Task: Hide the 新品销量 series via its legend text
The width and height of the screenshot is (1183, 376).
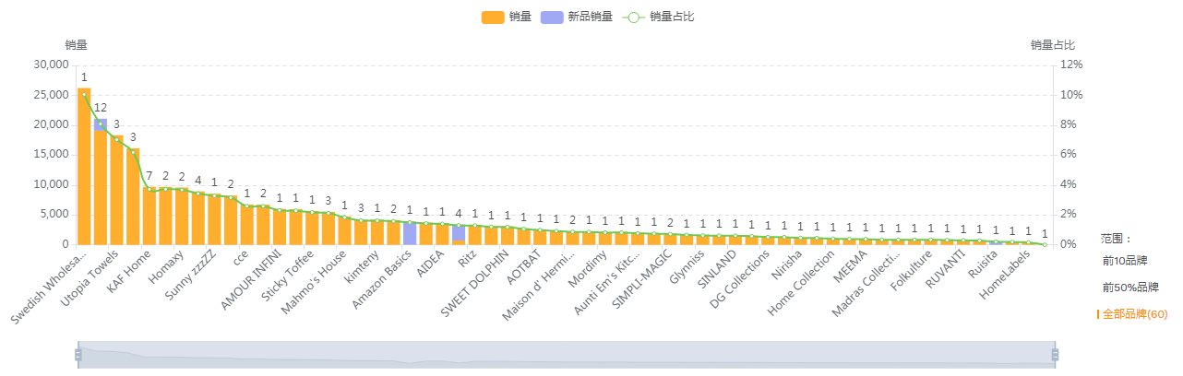Action: tap(590, 17)
